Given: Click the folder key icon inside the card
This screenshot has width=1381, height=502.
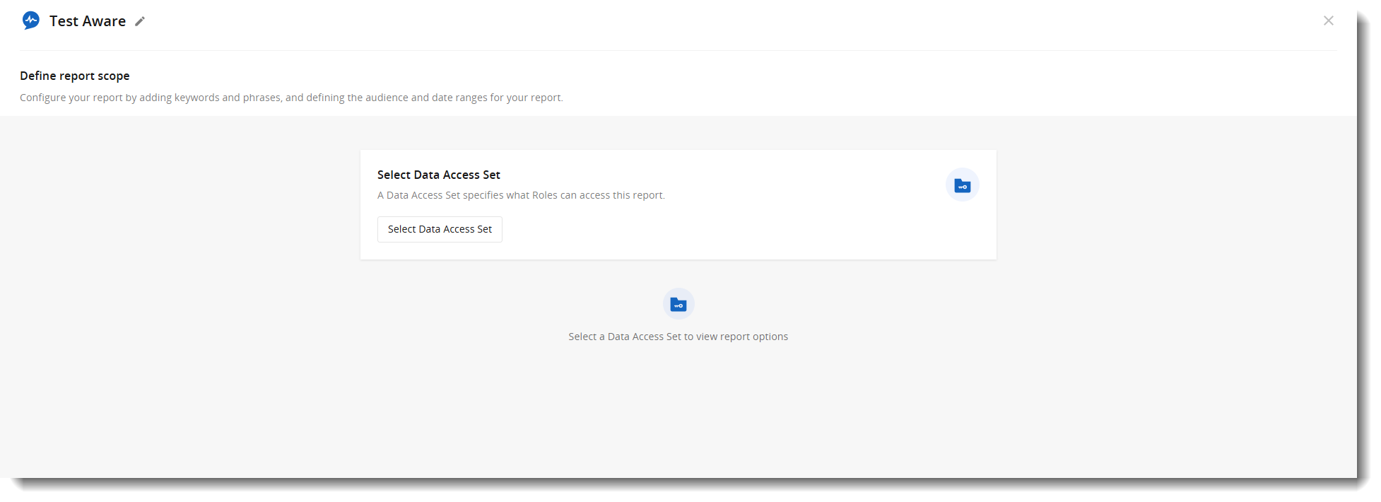Looking at the screenshot, I should [962, 185].
